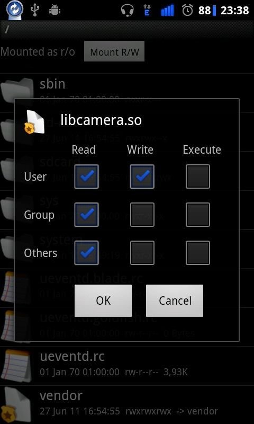Tap the libcamera.so file icon in dialog
The image size is (254, 424).
34,122
